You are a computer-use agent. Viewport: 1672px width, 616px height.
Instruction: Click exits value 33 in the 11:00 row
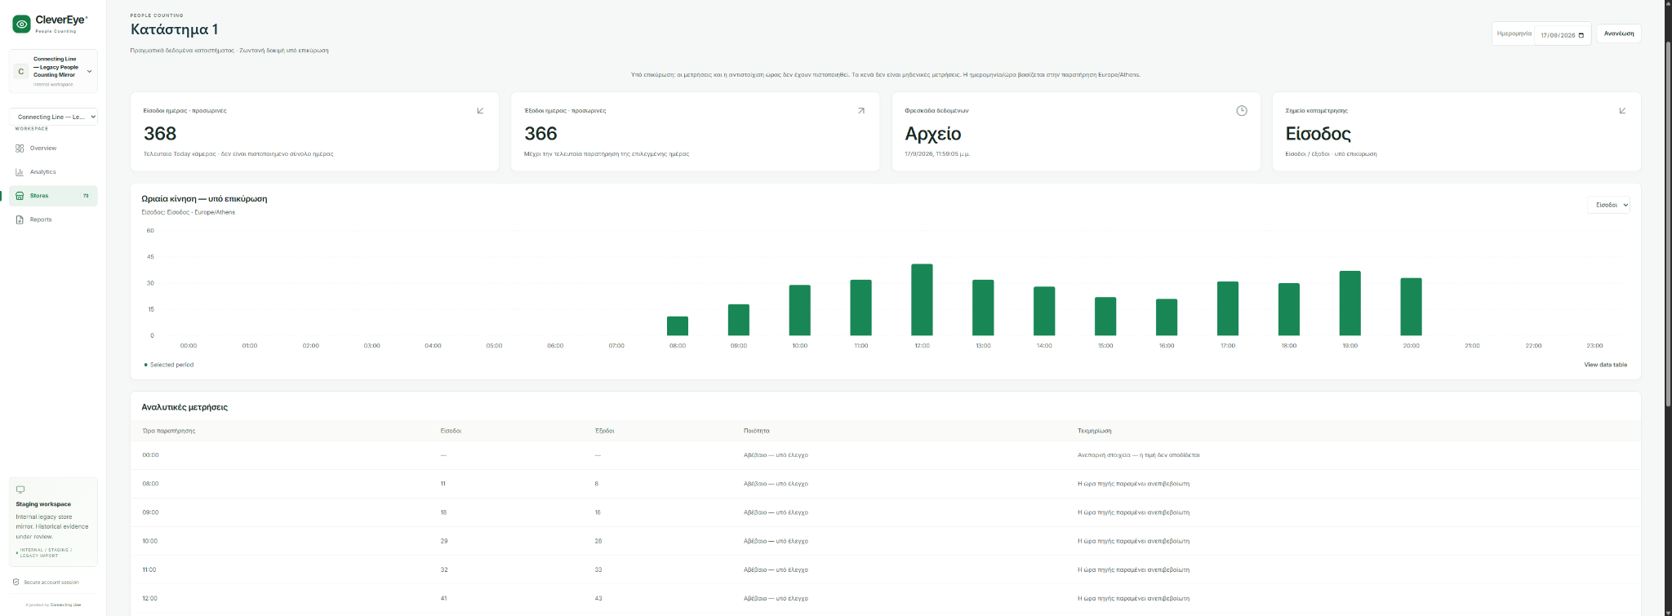(x=598, y=570)
